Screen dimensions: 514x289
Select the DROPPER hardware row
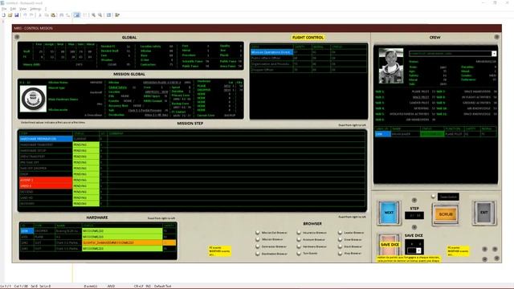(98, 231)
